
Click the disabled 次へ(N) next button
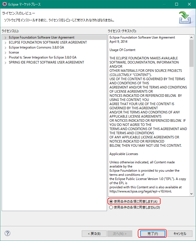[120, 234]
